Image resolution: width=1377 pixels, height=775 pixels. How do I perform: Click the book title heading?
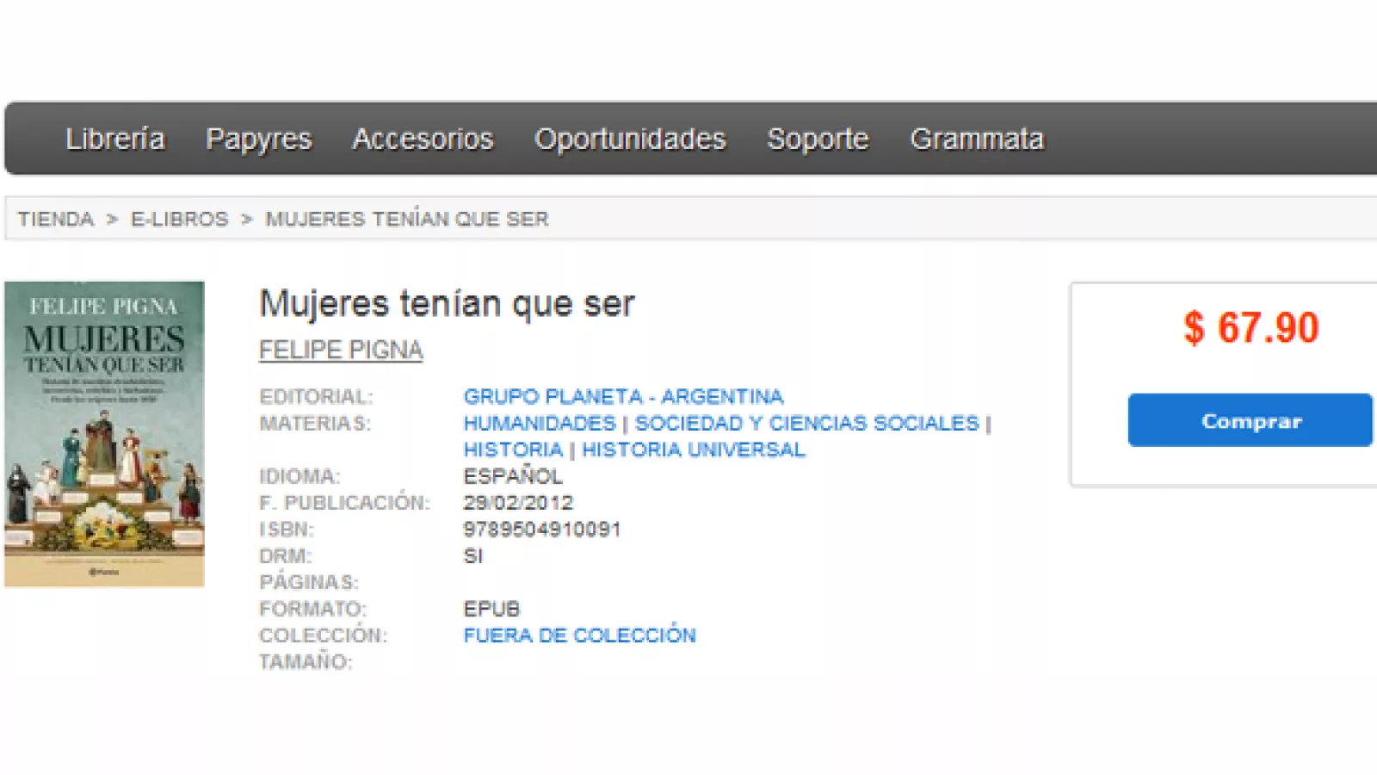point(447,304)
